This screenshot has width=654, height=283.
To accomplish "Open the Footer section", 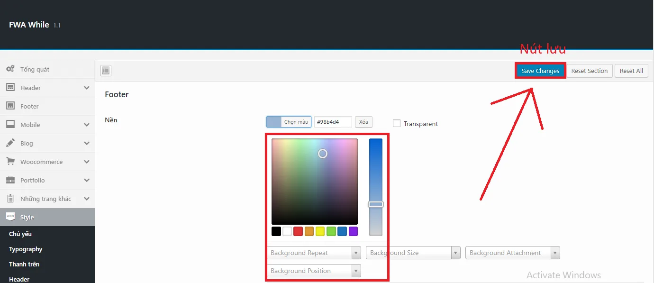I will [x=47, y=106].
